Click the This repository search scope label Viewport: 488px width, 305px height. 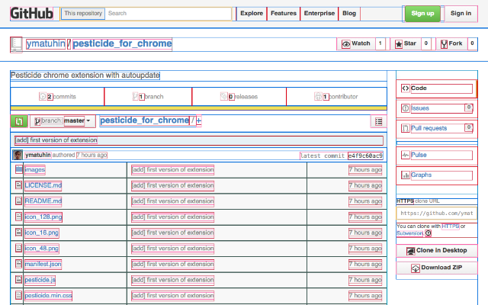click(83, 14)
